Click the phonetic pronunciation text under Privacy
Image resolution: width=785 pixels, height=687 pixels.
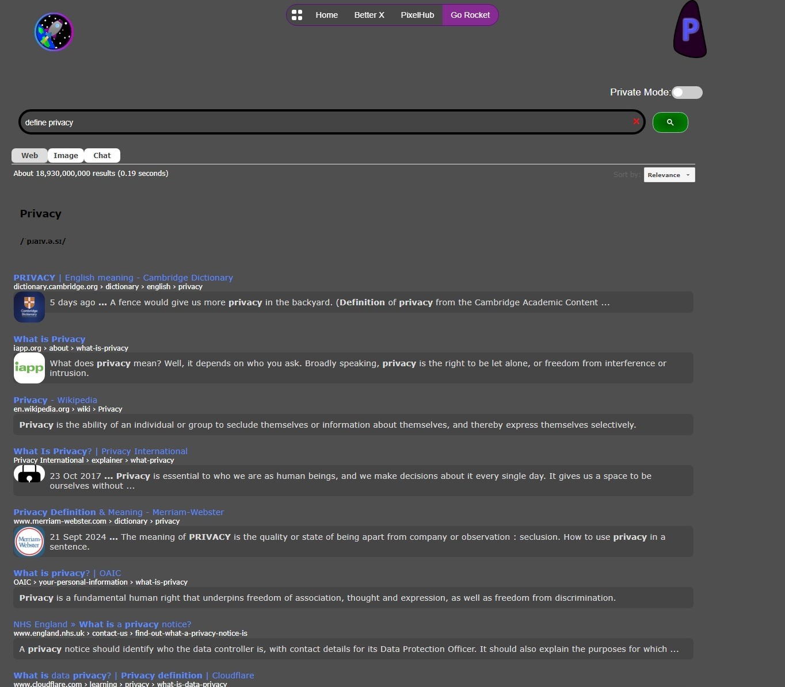[x=43, y=241]
